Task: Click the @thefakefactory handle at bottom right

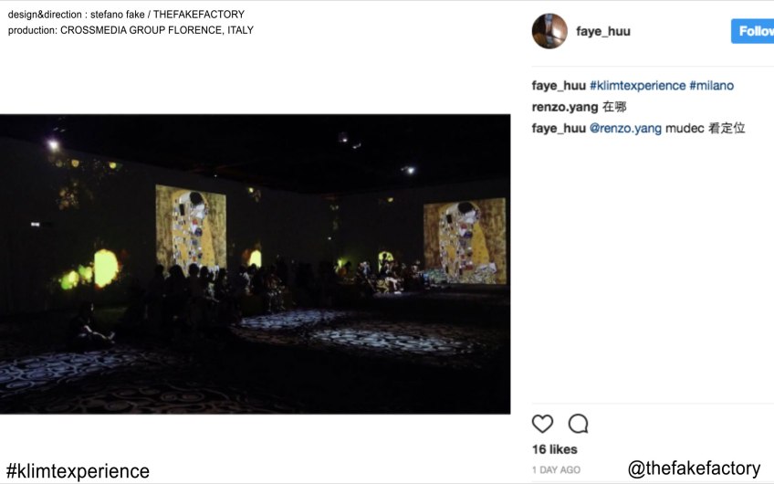Action: 694,468
